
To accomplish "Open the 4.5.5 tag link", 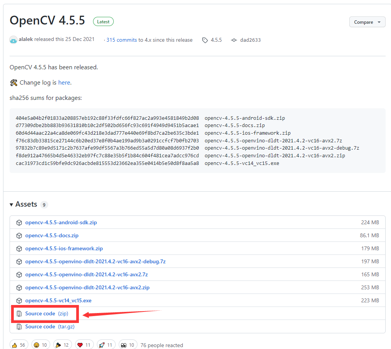I will (x=216, y=40).
